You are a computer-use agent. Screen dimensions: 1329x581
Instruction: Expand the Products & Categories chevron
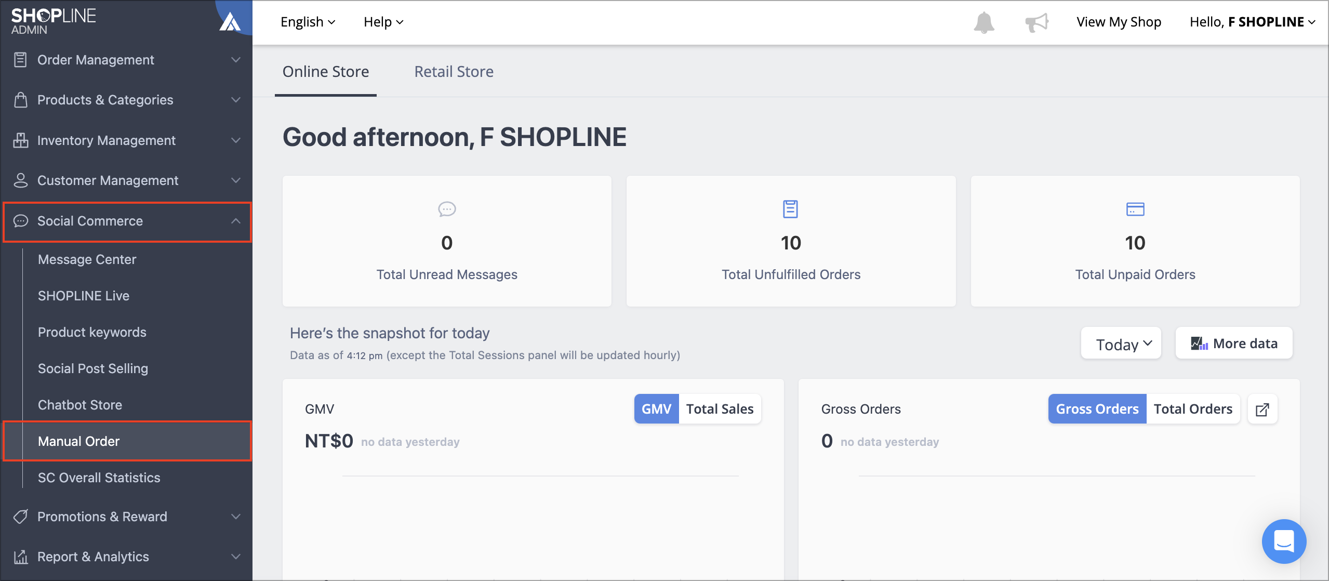[x=236, y=100]
